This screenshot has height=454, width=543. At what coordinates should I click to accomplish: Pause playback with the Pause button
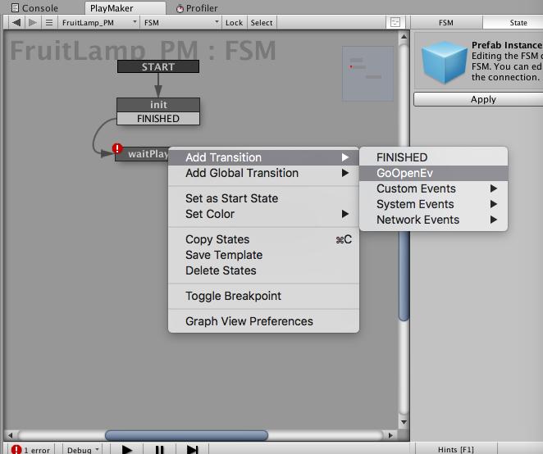point(159,449)
